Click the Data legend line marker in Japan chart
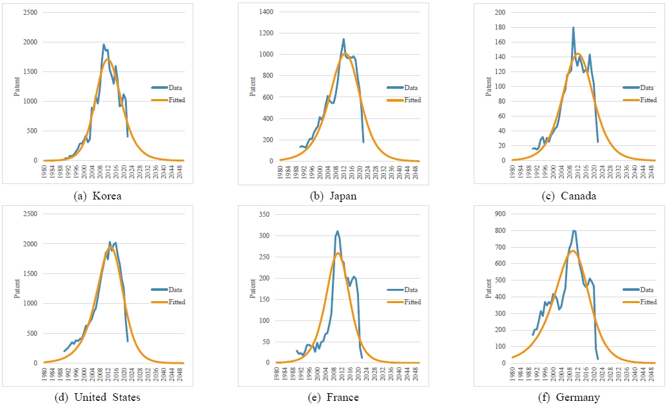This screenshot has height=406, width=667. pyautogui.click(x=394, y=88)
